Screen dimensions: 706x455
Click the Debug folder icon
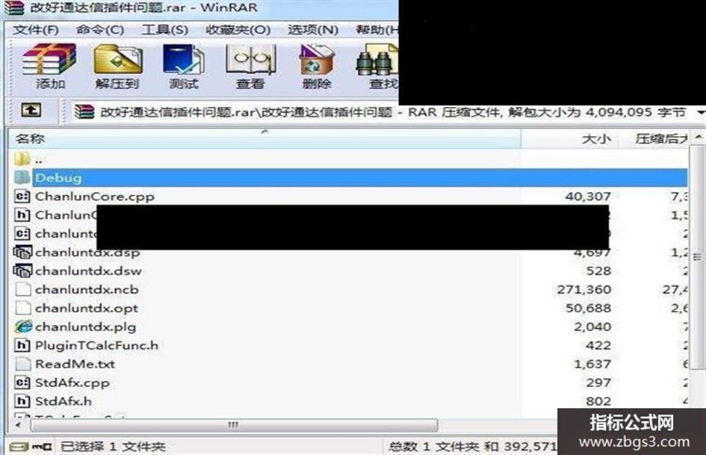click(22, 177)
